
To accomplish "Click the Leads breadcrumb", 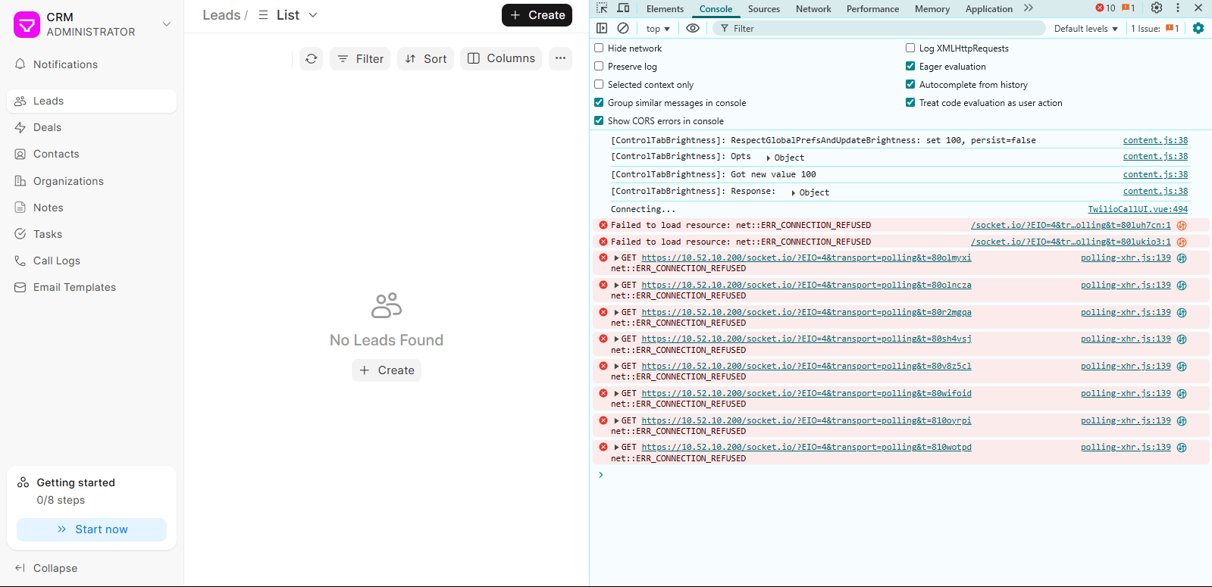I will coord(221,15).
